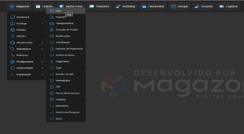The image size is (244, 134).
Task: Open the Compras top menu
Action: 203,6
